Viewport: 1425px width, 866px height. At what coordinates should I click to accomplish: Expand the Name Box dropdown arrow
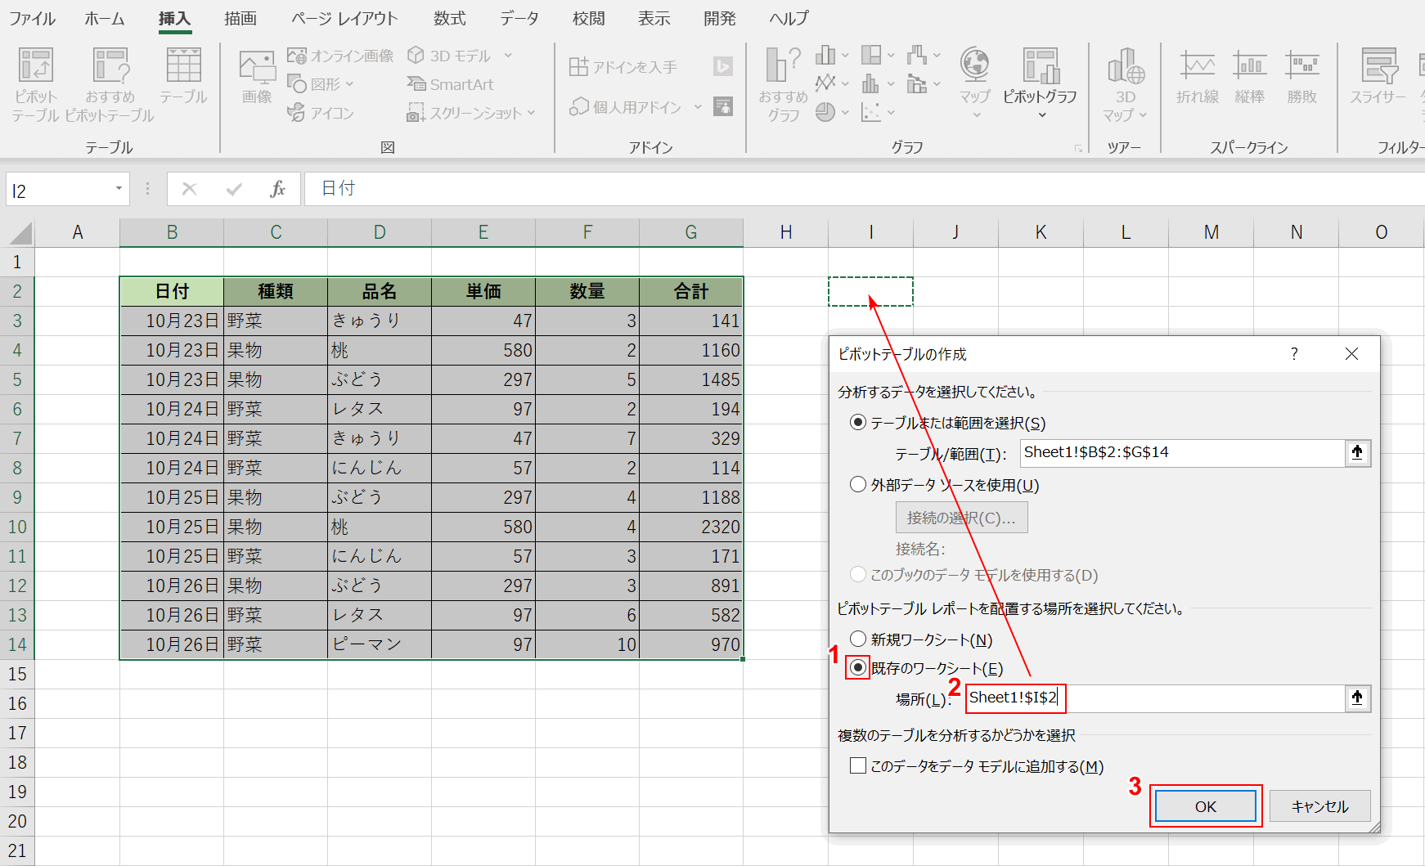pyautogui.click(x=119, y=189)
